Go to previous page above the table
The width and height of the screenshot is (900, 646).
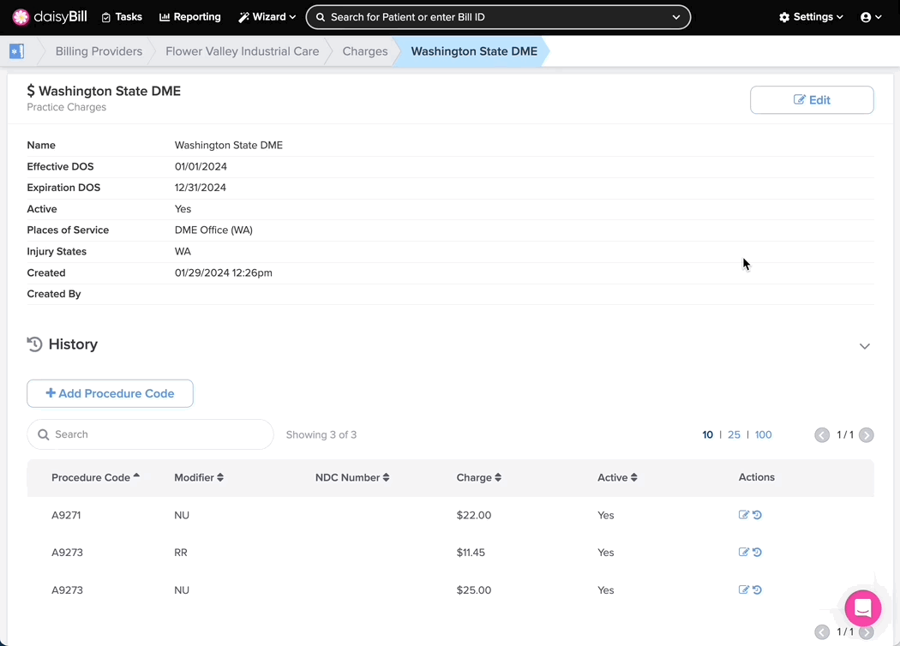click(822, 435)
